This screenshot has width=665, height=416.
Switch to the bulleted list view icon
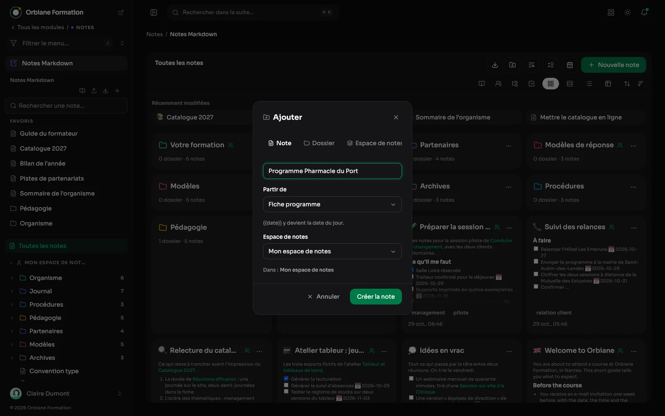click(589, 84)
